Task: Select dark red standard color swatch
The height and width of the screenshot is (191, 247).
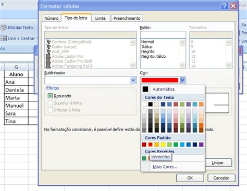Action: click(144, 145)
